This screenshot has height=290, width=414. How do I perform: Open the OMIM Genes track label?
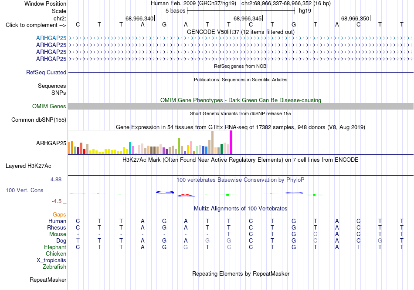(49, 106)
